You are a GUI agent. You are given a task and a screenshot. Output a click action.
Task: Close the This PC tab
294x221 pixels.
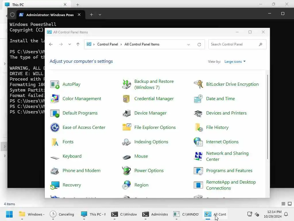(x=65, y=5)
